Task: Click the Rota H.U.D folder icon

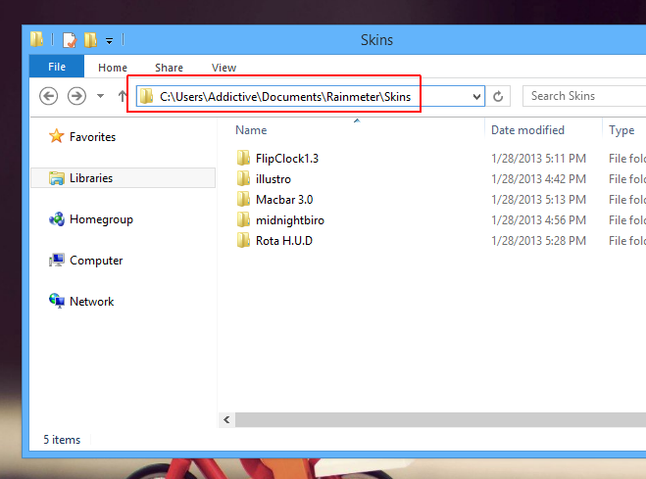Action: 244,240
